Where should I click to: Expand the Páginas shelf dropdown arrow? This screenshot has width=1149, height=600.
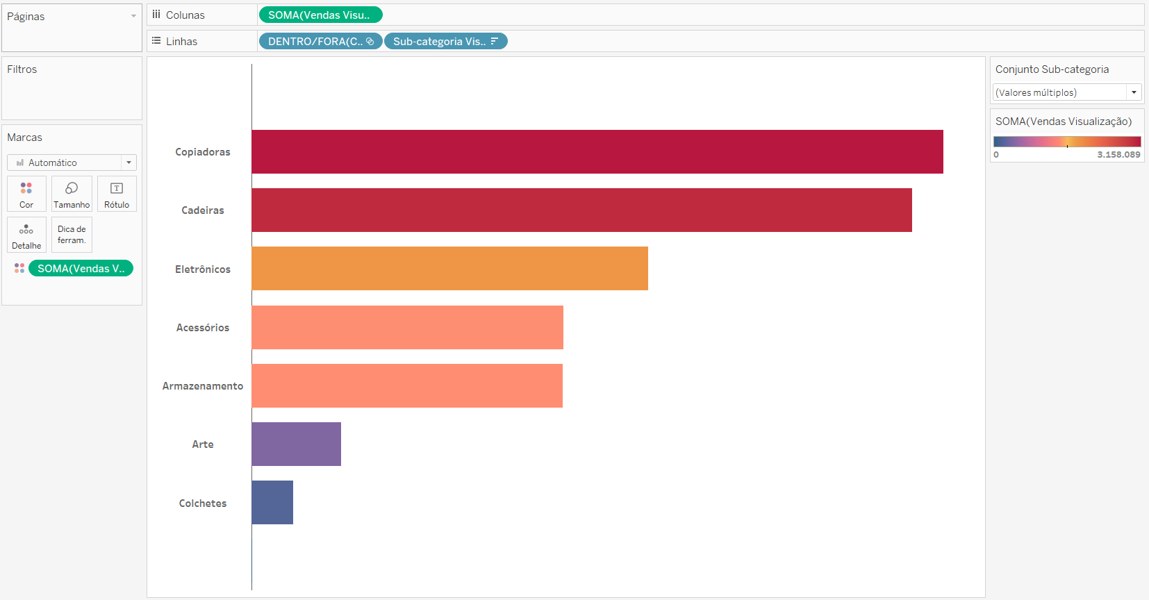point(133,16)
